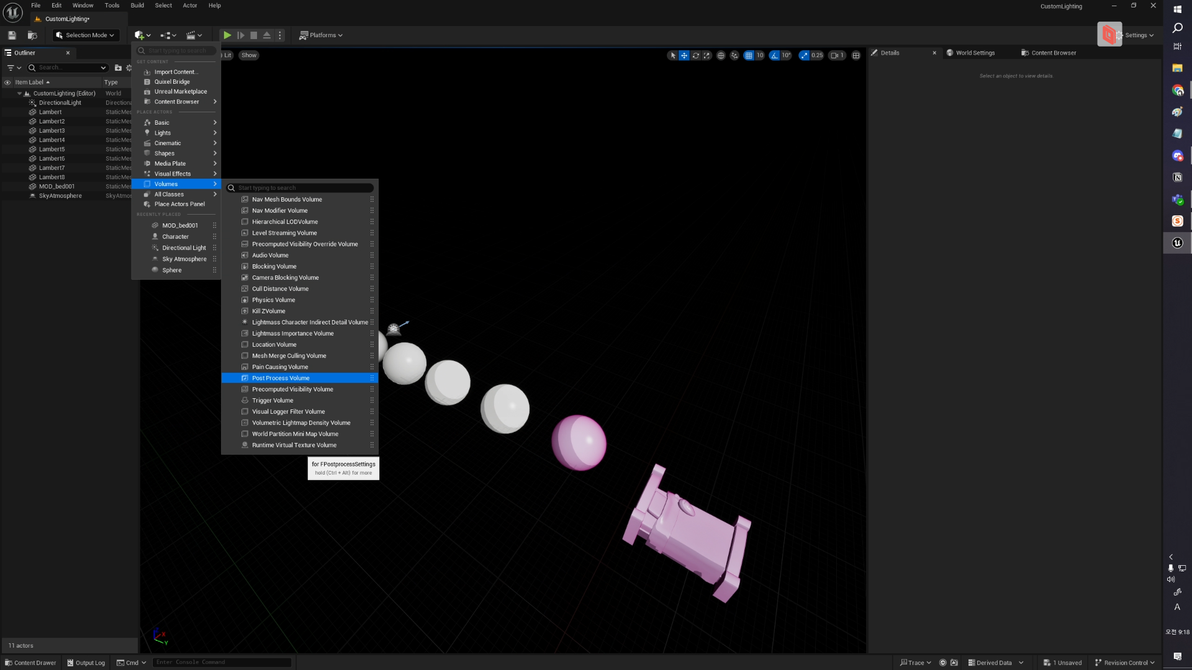This screenshot has width=1192, height=670.
Task: Switch to the World Settings tab
Action: (x=975, y=53)
